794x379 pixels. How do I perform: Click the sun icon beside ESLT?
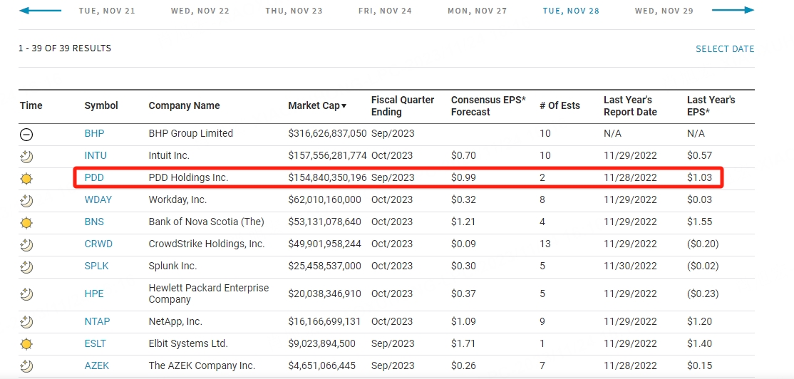click(26, 344)
